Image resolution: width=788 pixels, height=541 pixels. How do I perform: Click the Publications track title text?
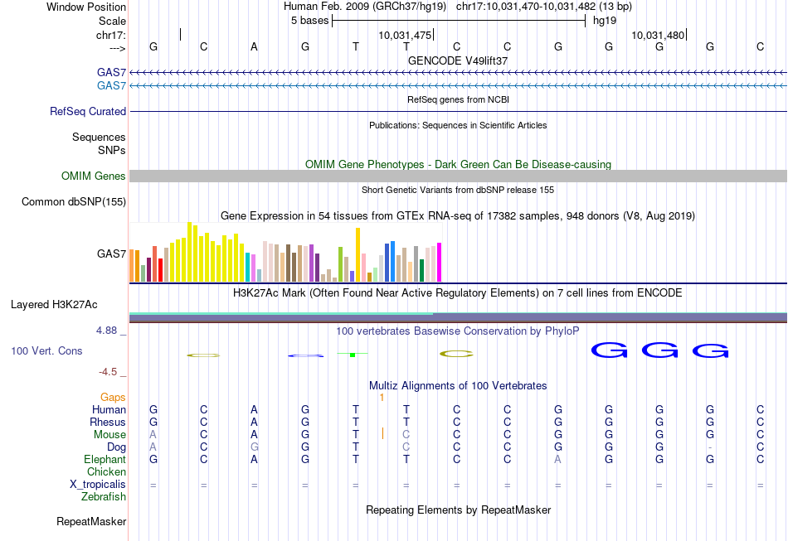pos(458,125)
